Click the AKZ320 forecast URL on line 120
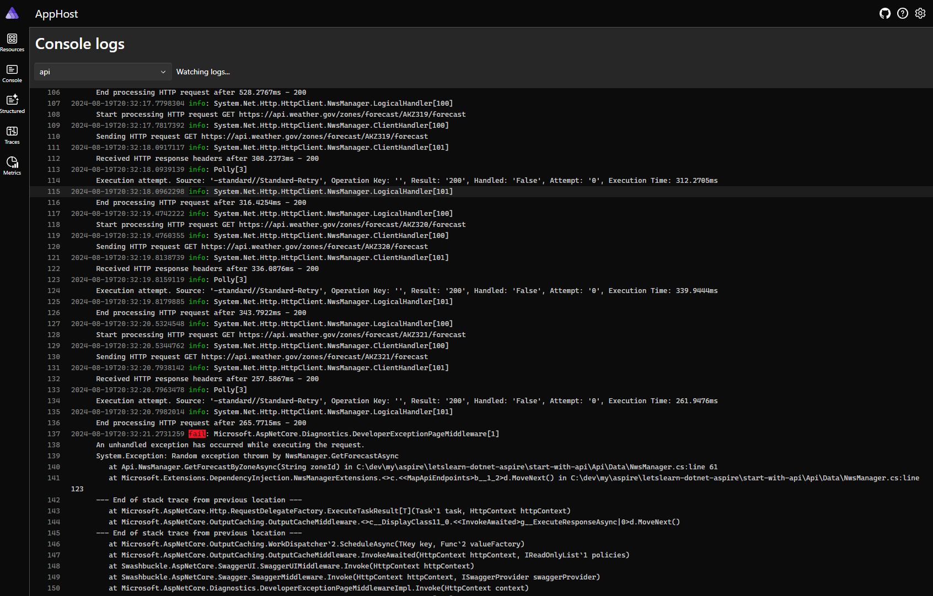Image resolution: width=933 pixels, height=596 pixels. (x=314, y=247)
